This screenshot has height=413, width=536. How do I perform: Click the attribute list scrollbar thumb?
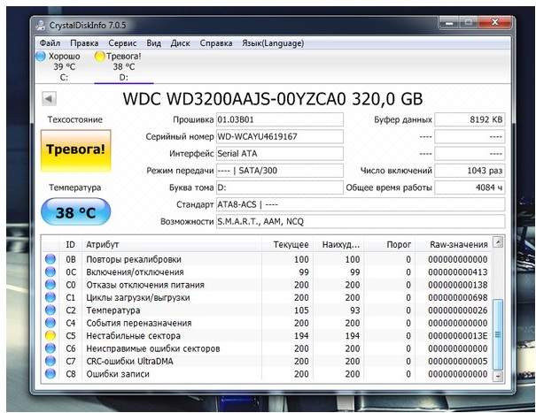[x=498, y=334]
